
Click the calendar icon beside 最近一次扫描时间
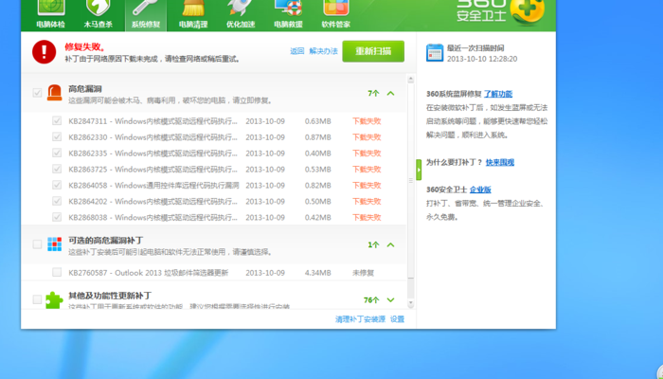(x=435, y=53)
